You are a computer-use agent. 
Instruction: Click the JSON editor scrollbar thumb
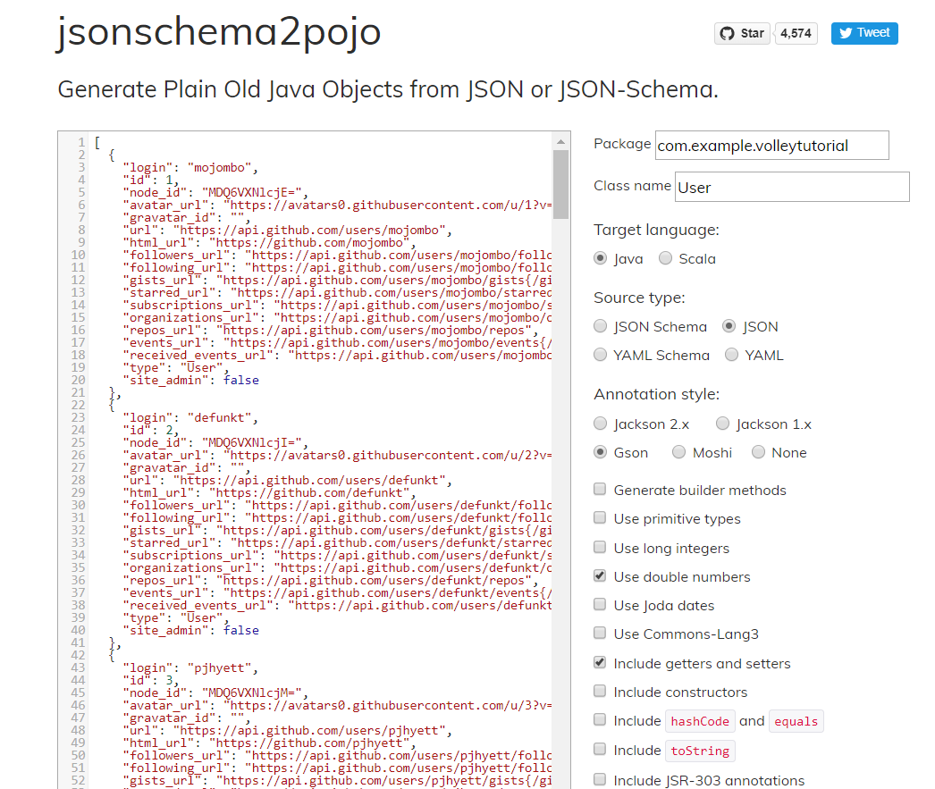pyautogui.click(x=560, y=185)
